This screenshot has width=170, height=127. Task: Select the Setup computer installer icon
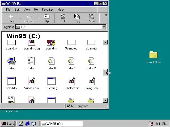11,61
